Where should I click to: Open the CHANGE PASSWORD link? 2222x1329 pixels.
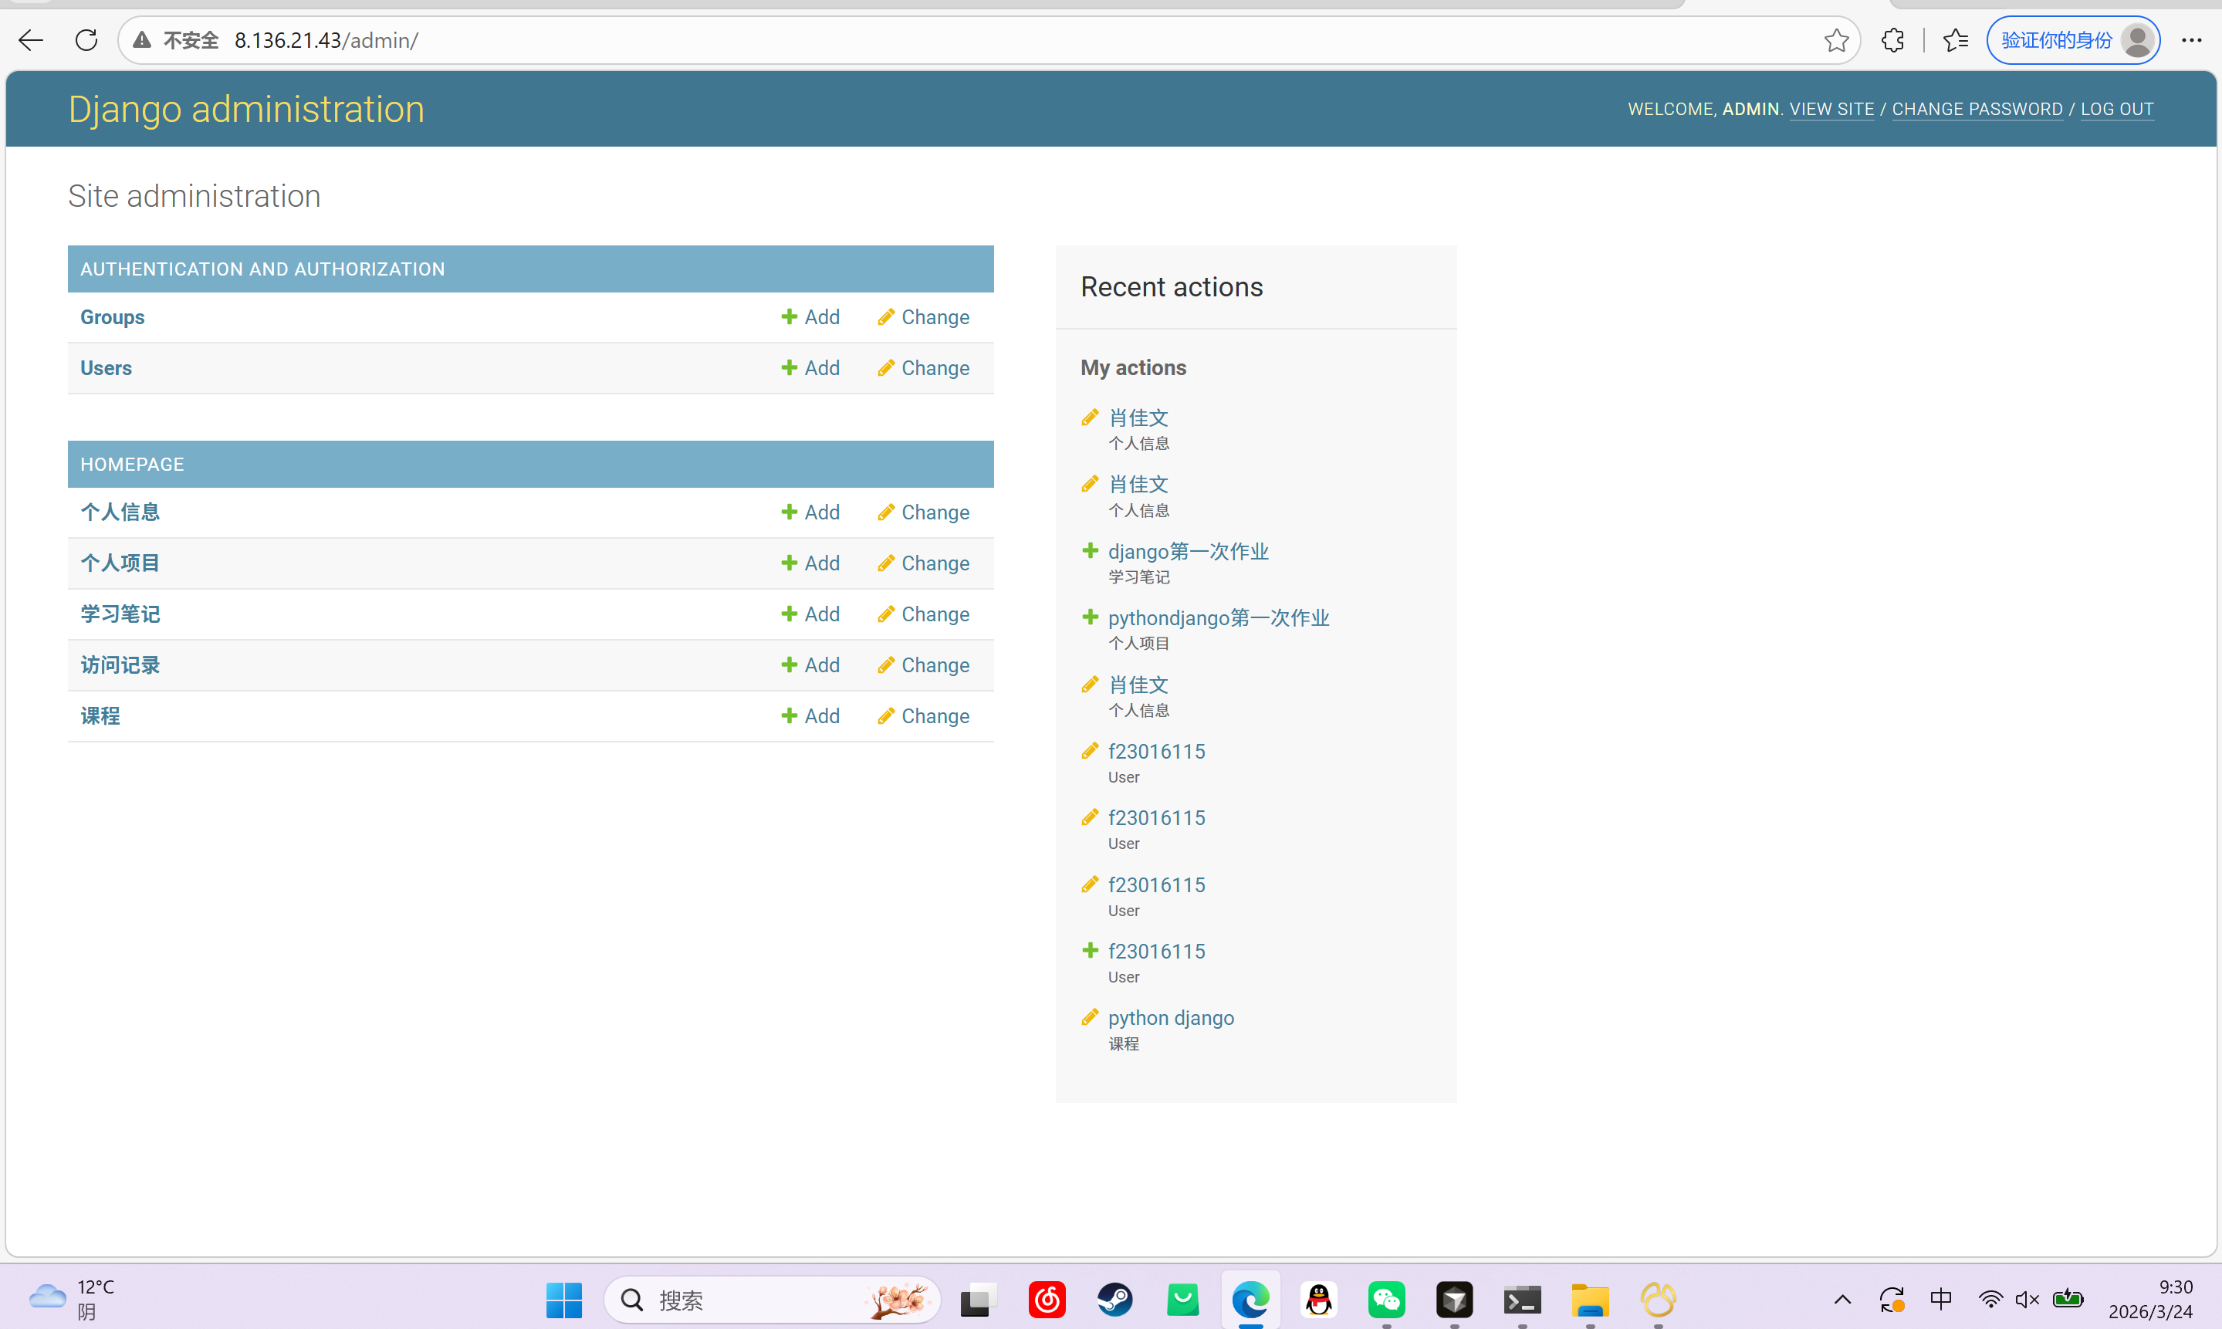1977,110
